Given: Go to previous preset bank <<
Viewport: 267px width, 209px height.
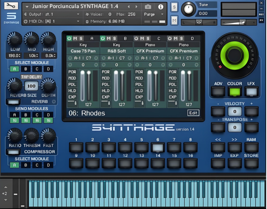Looking at the screenshot, I should 218,147.
